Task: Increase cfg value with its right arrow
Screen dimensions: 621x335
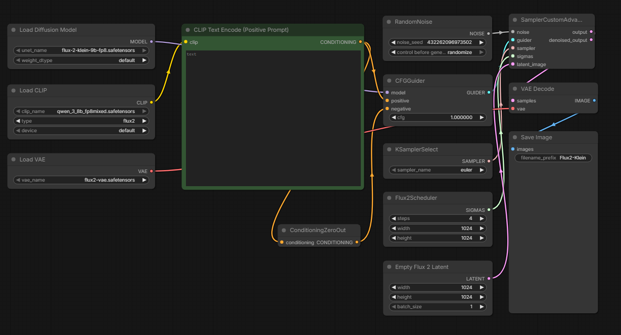Action: click(482, 118)
